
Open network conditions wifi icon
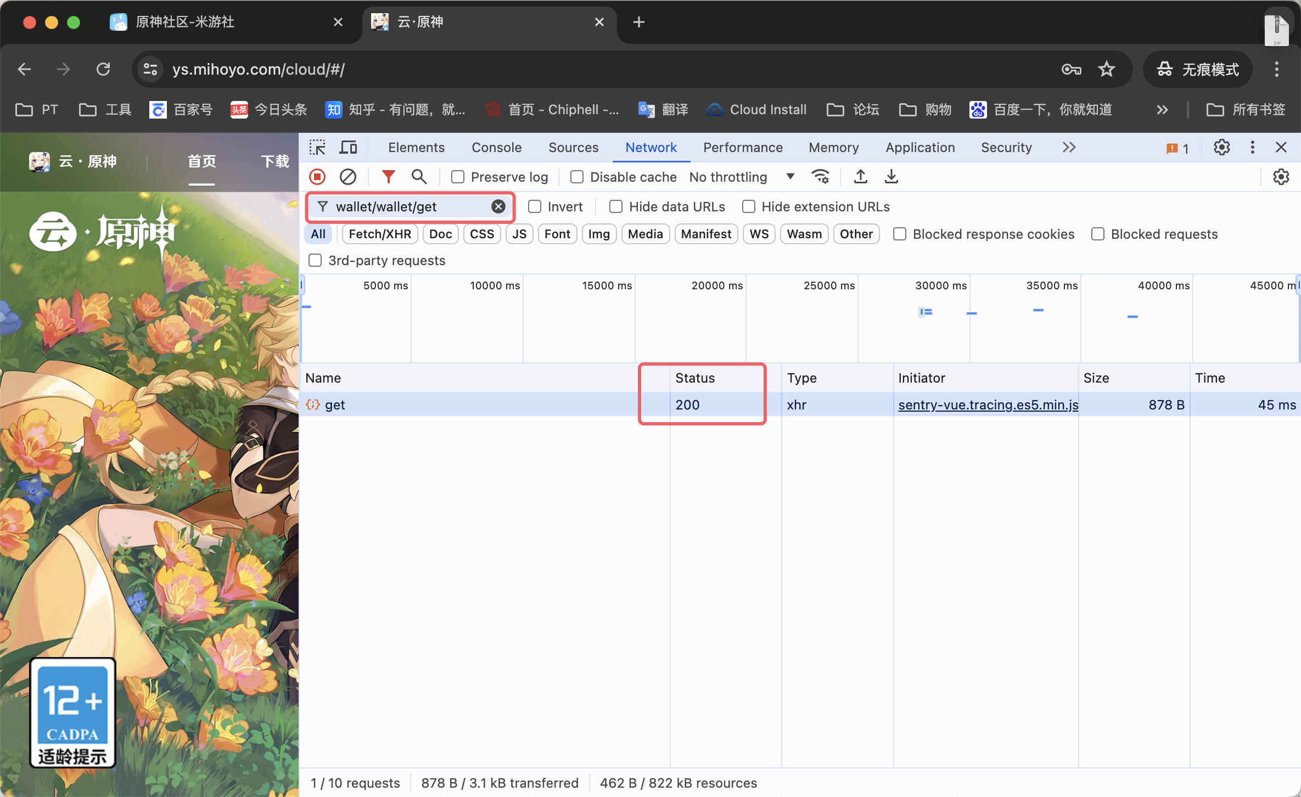tap(820, 177)
